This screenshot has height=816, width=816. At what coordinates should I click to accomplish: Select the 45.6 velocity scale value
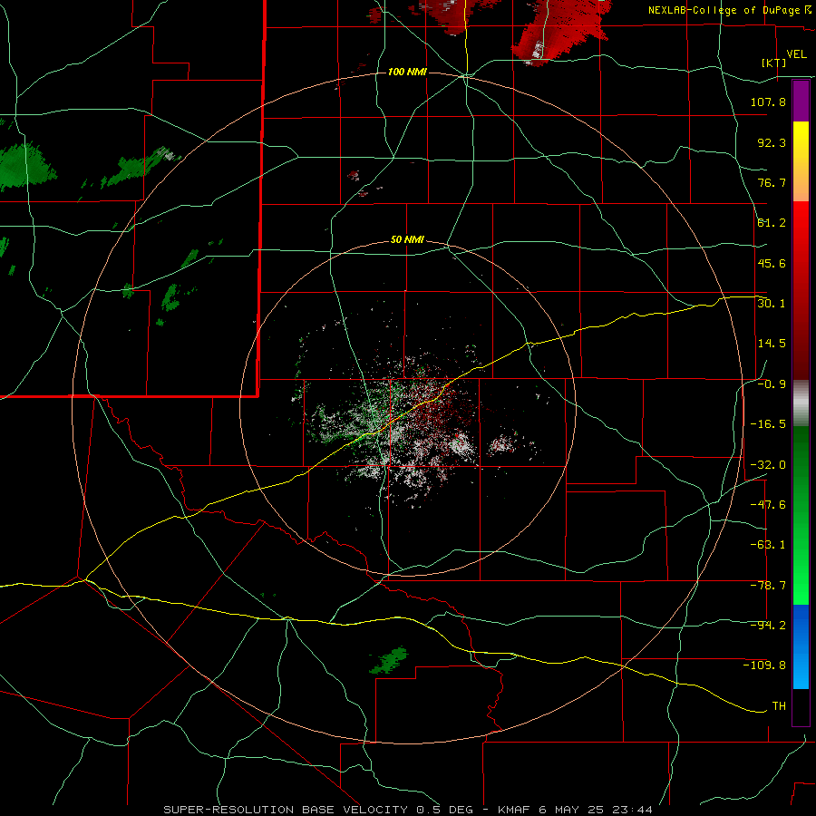[x=772, y=263]
